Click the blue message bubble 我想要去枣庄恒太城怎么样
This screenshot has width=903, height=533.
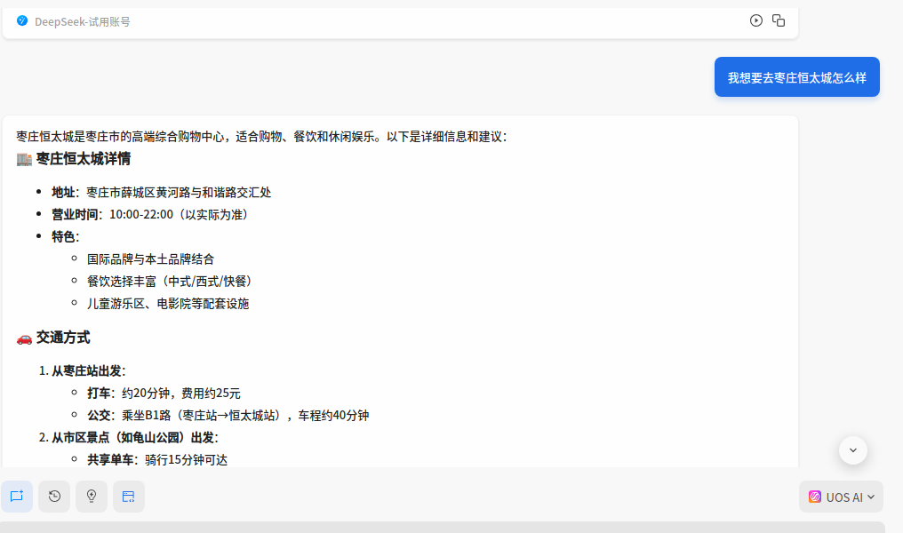[x=797, y=77]
